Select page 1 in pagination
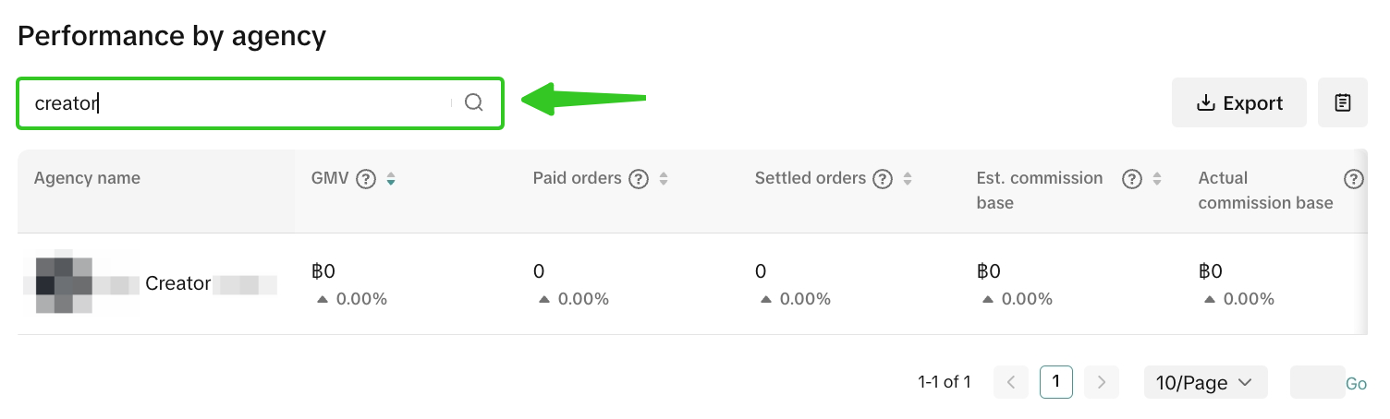 1055,382
